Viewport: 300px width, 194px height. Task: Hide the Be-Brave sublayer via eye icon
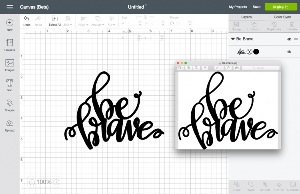coord(289,52)
